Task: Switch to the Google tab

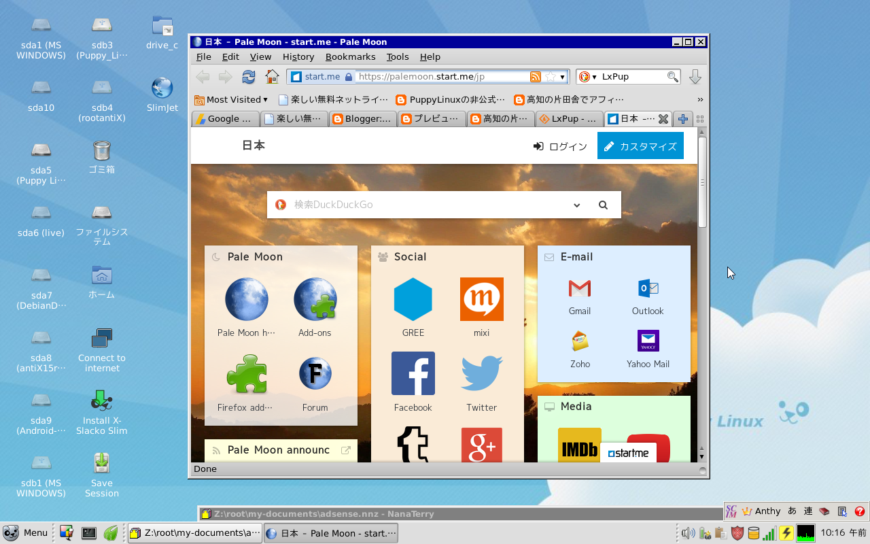Action: coord(226,119)
